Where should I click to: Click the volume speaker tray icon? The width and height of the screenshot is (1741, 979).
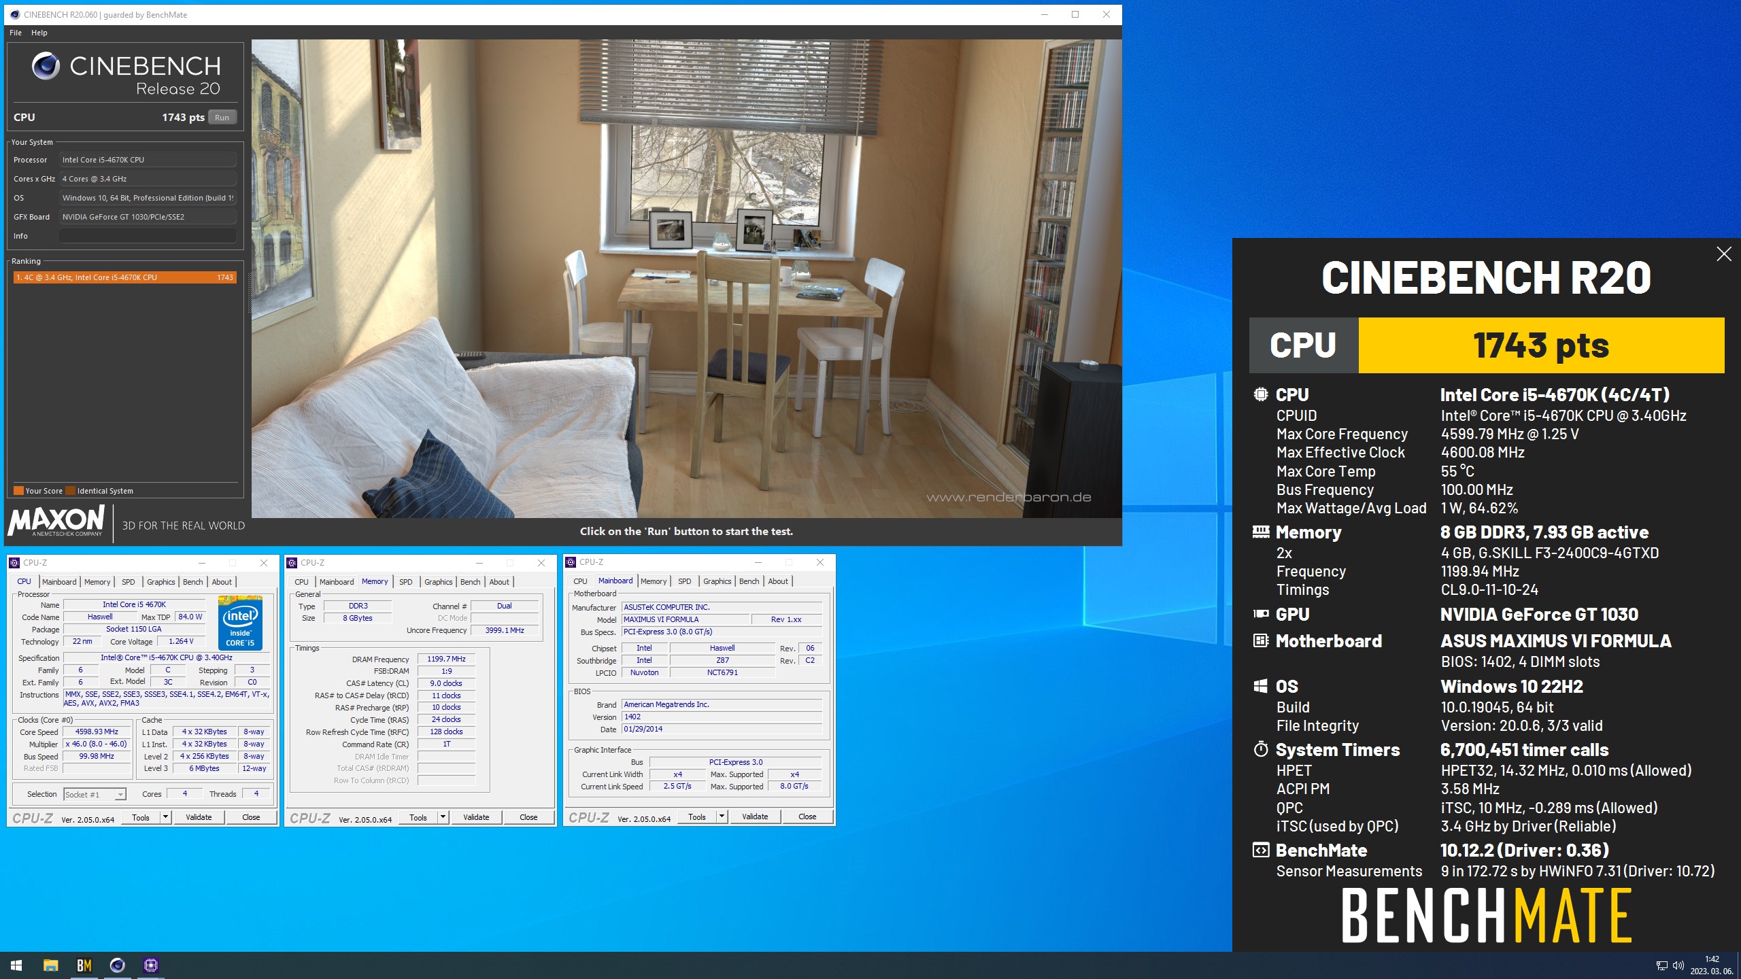pyautogui.click(x=1678, y=965)
